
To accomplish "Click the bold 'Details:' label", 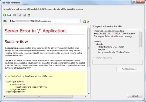I will [9, 60].
